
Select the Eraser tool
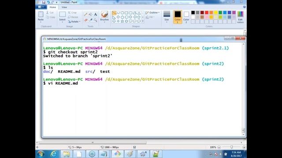(x=86, y=20)
